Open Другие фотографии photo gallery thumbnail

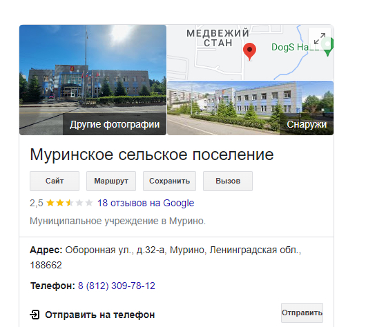(93, 80)
